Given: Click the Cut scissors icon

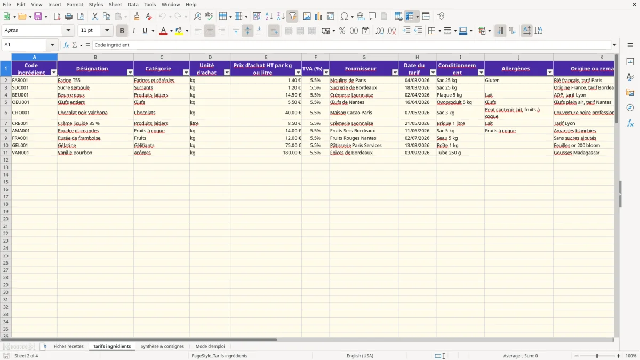Looking at the screenshot, I should coord(95,17).
